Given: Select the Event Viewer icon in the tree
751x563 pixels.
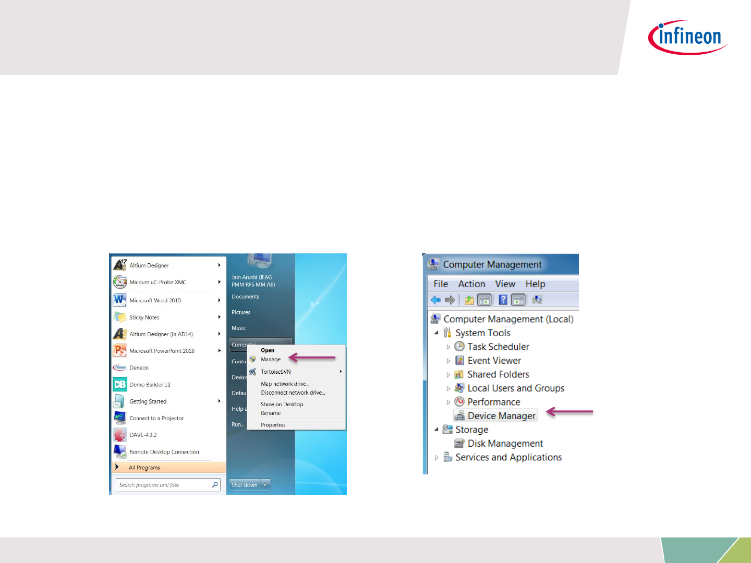Looking at the screenshot, I should [x=459, y=360].
